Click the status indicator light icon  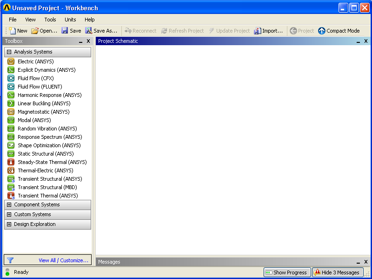click(7, 272)
